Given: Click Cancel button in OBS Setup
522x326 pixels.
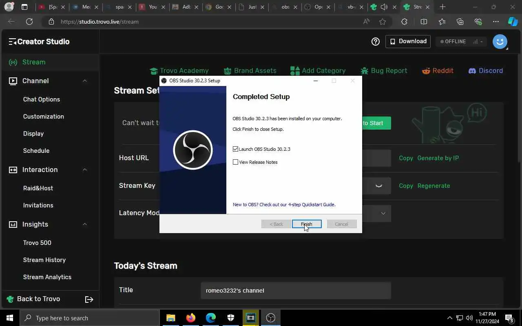Looking at the screenshot, I should [342, 224].
